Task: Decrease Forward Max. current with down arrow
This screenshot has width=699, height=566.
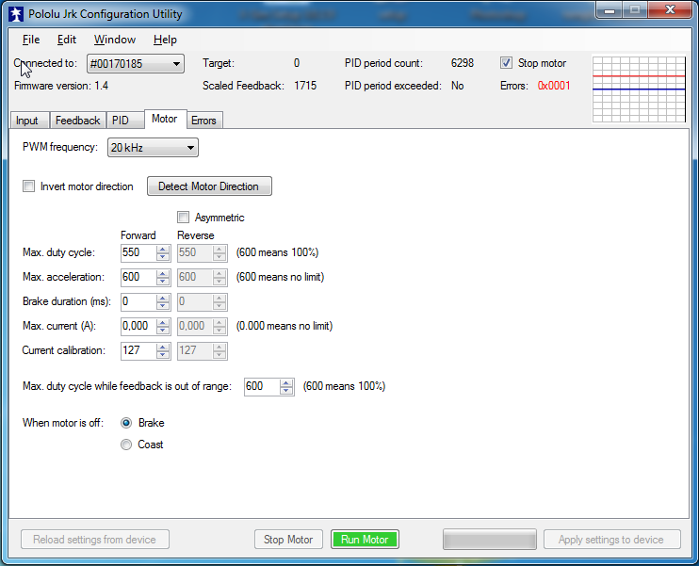Action: coord(163,331)
